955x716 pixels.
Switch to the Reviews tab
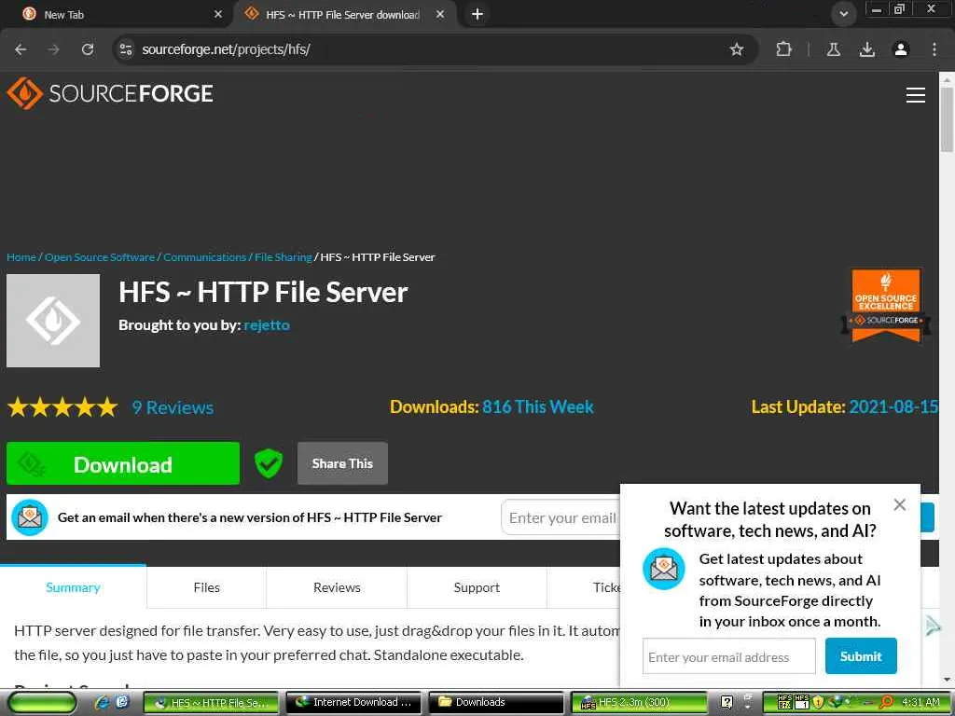[x=337, y=587]
